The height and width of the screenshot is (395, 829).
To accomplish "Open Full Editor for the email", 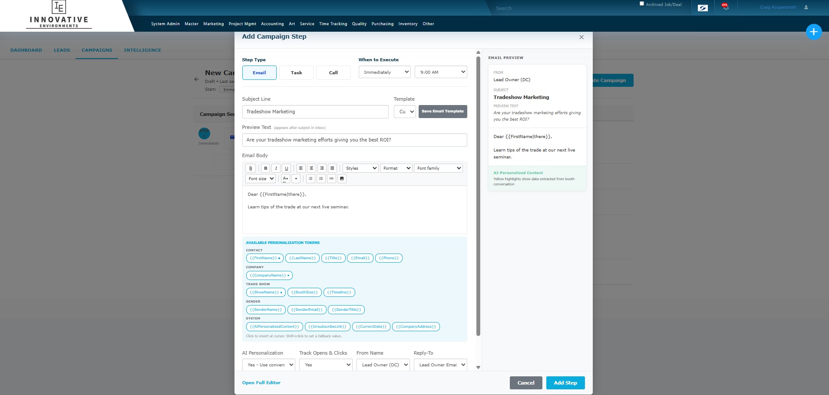I will [x=261, y=382].
